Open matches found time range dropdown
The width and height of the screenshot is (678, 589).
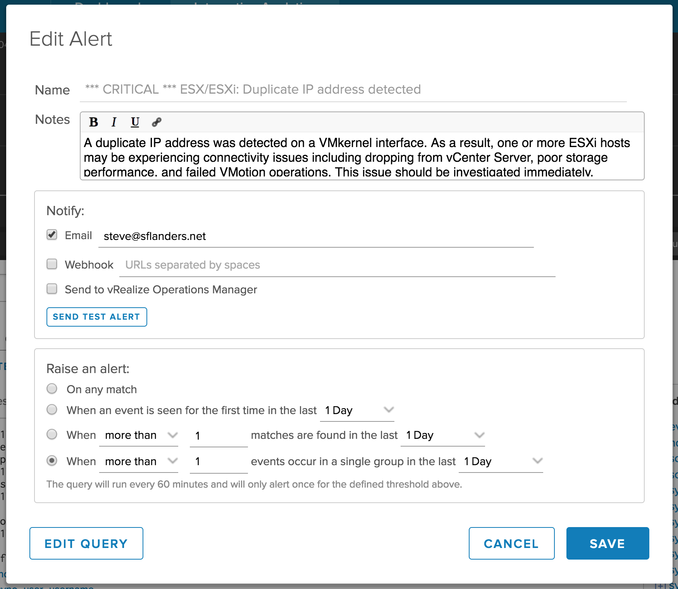(x=442, y=435)
